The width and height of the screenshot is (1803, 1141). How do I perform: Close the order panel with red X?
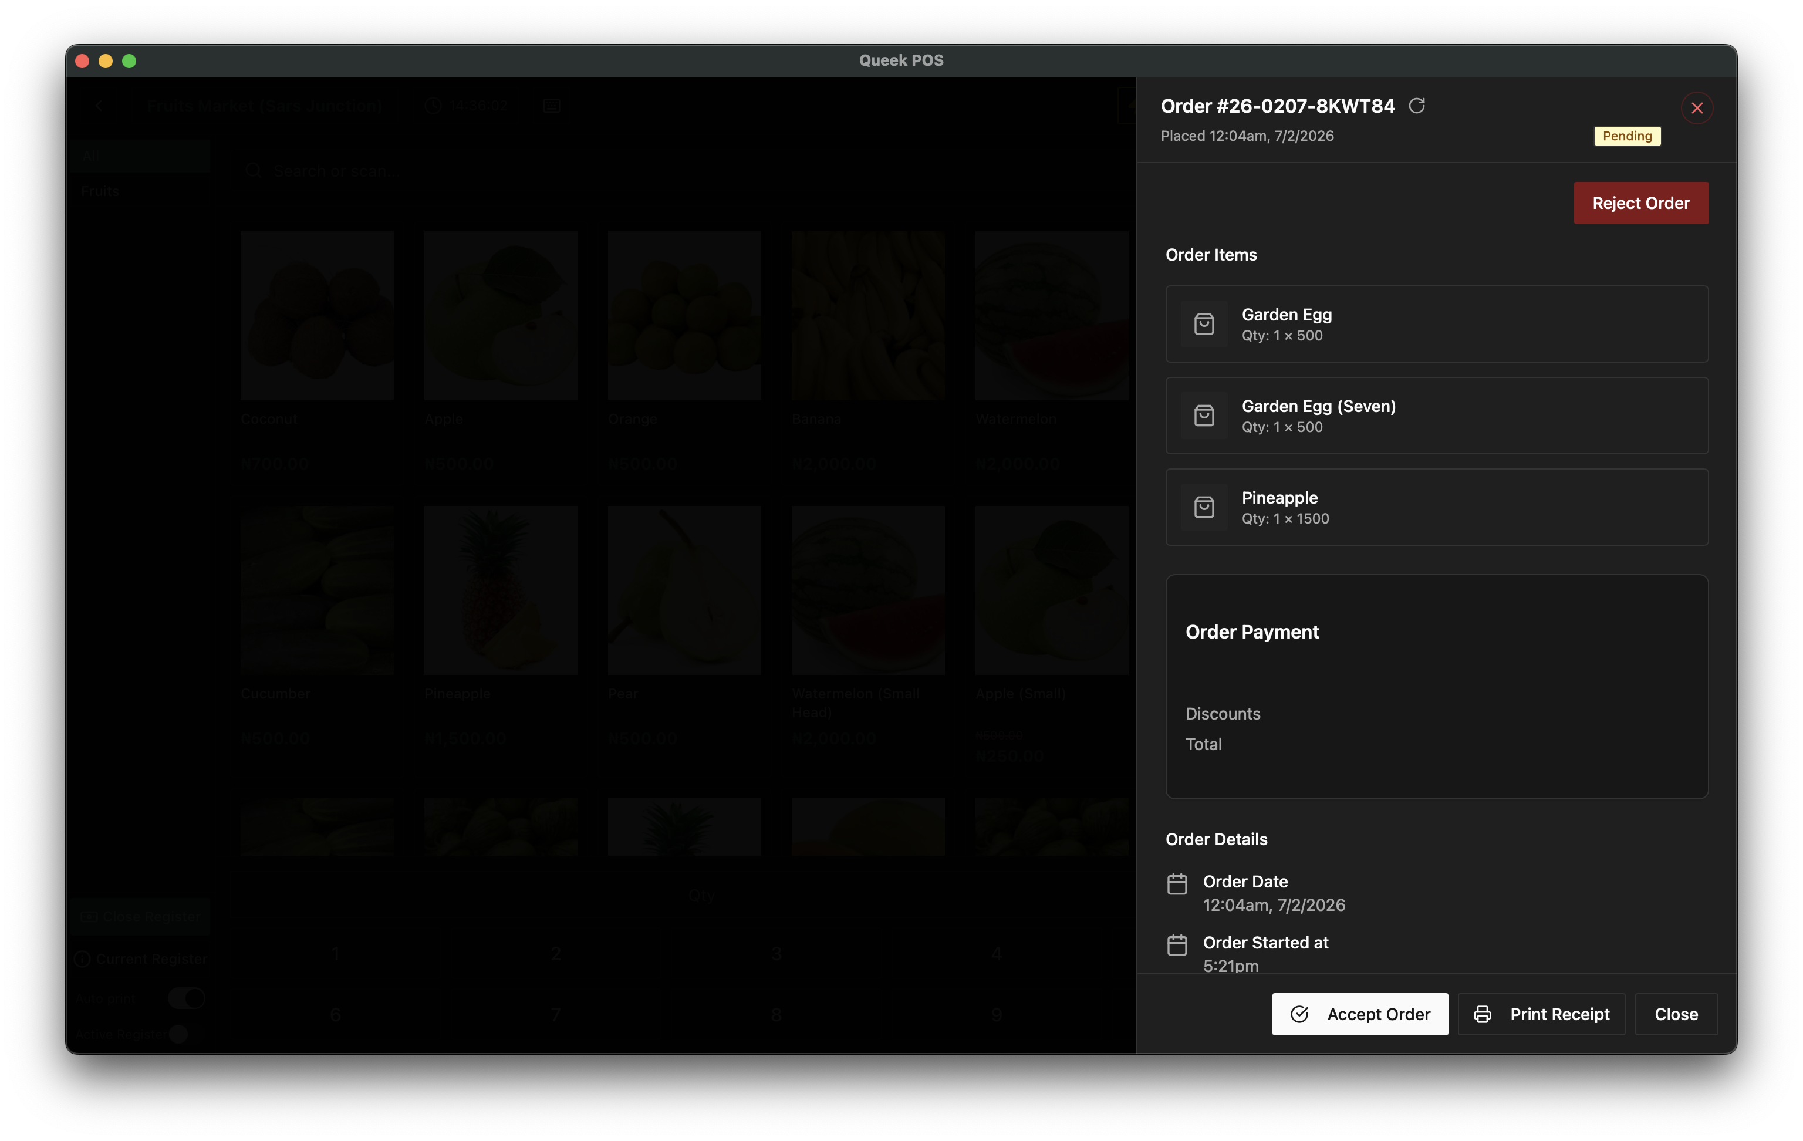coord(1697,108)
